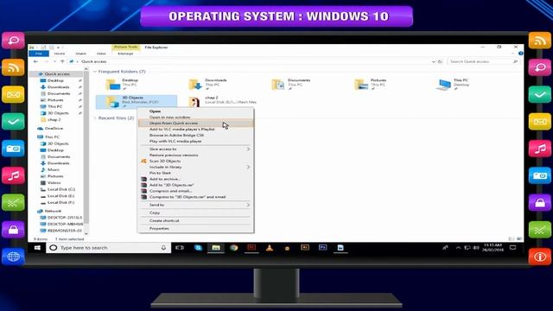Switch to details view button in status bar
553x311 pixels.
tap(511, 239)
